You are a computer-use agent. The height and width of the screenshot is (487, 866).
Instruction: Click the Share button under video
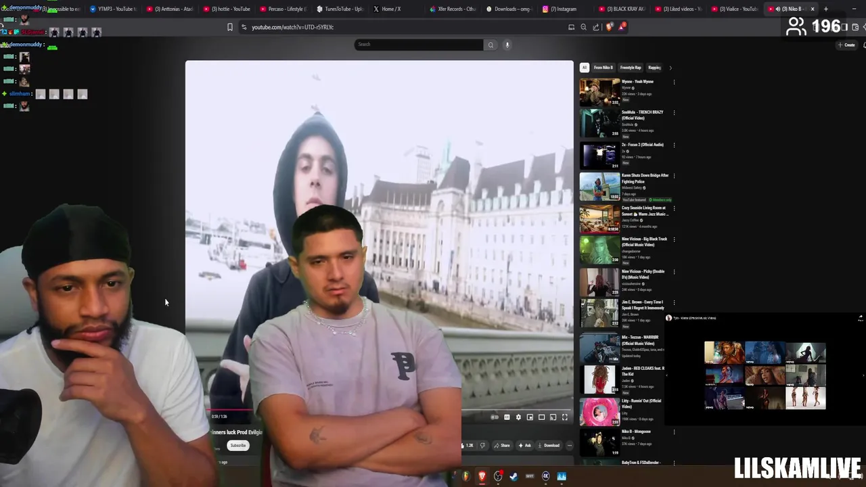pos(502,446)
